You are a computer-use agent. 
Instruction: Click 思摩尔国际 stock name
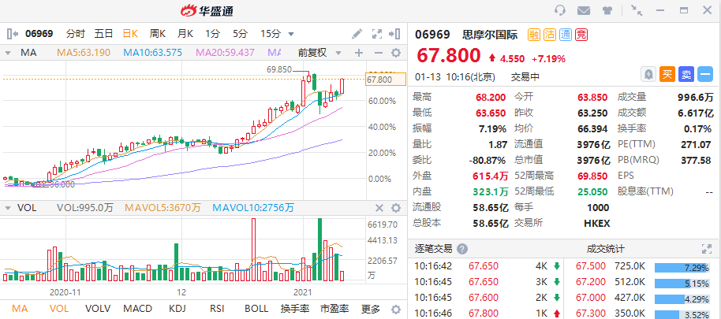[490, 35]
